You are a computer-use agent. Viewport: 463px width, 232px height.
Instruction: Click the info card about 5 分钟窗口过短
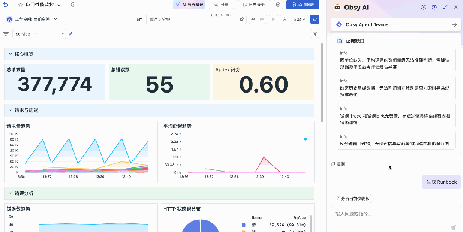pos(396,140)
